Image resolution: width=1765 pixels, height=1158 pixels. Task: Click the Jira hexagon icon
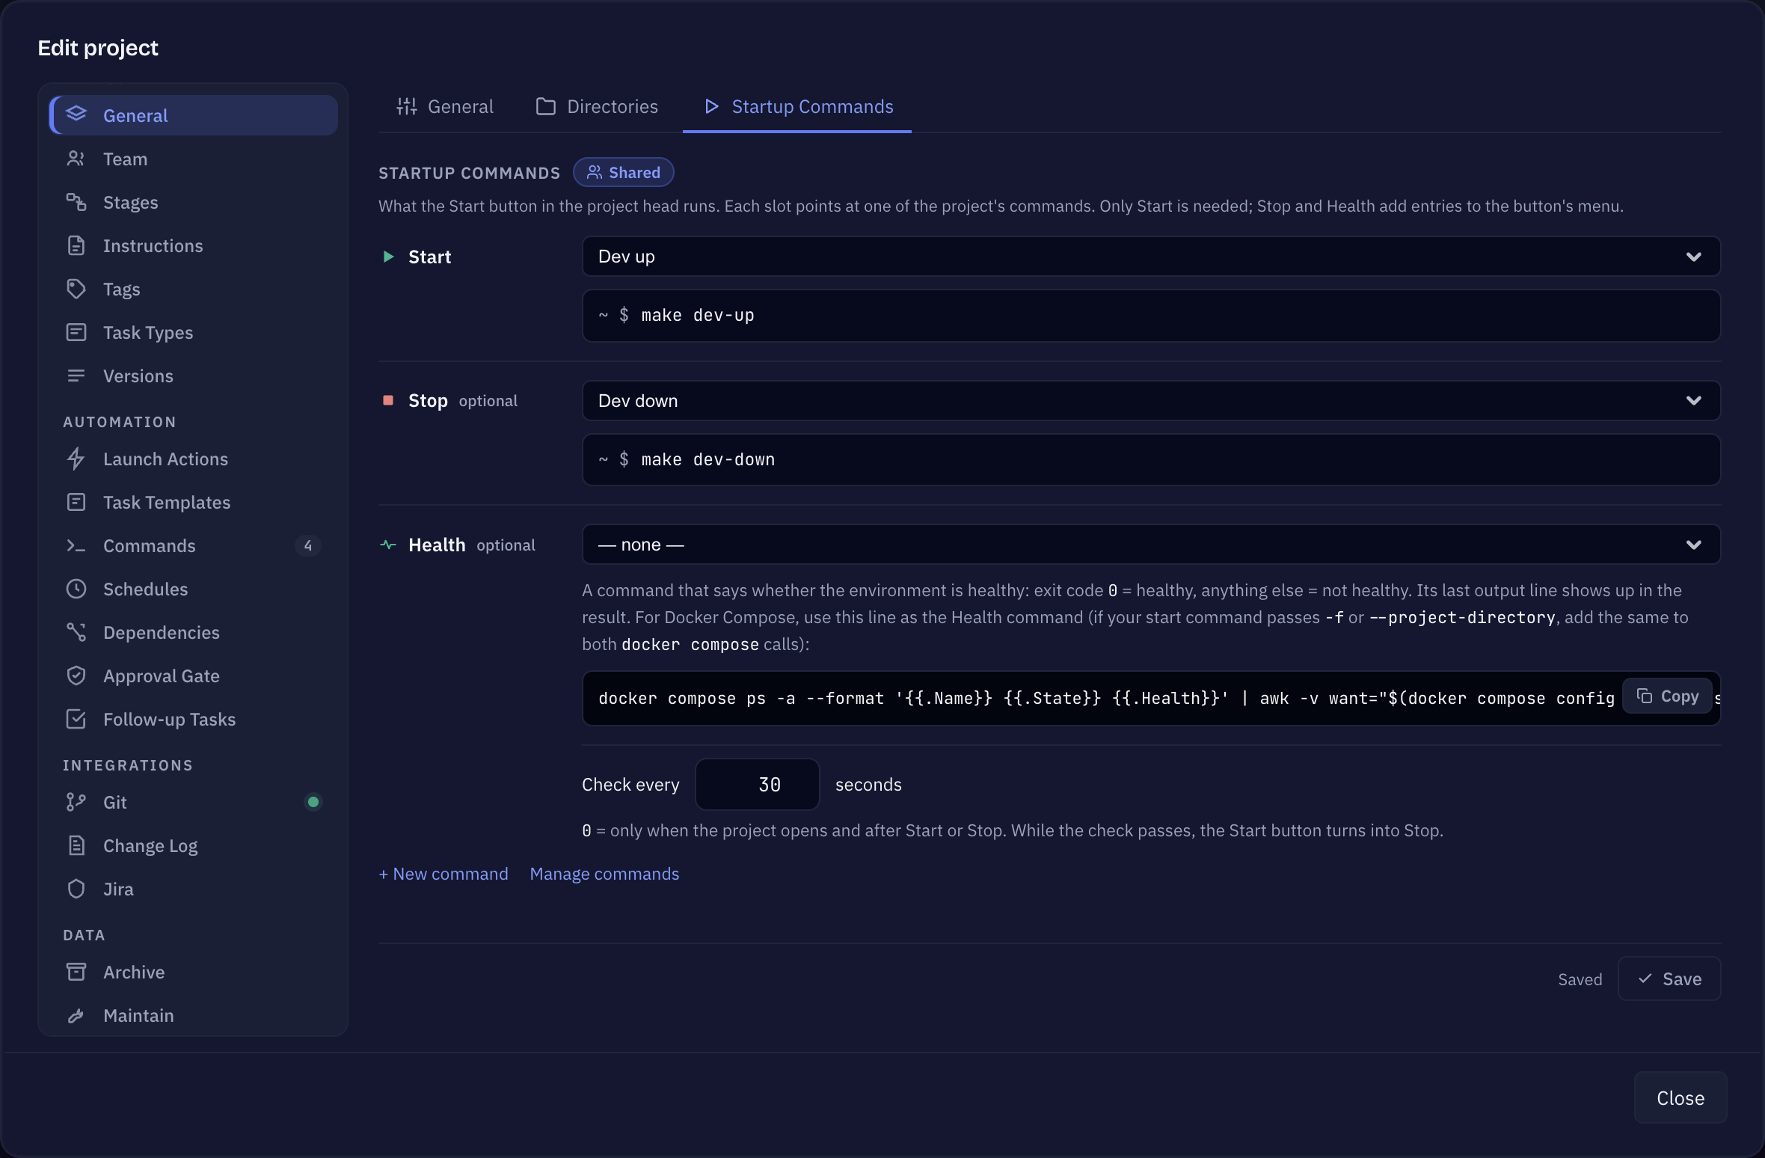pos(76,889)
